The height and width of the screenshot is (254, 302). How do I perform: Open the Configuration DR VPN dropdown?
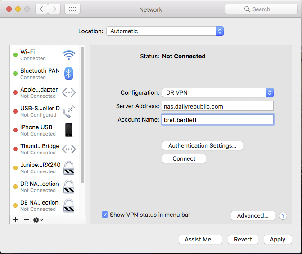pos(217,93)
